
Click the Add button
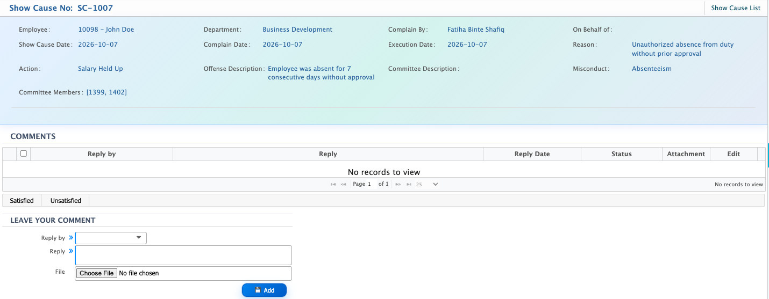[264, 290]
